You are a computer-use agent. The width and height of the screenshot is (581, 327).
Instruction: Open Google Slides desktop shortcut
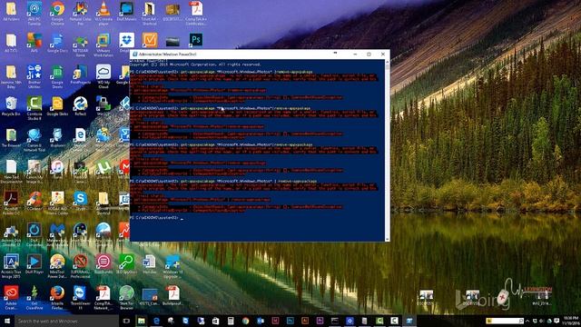pyautogui.click(x=57, y=106)
